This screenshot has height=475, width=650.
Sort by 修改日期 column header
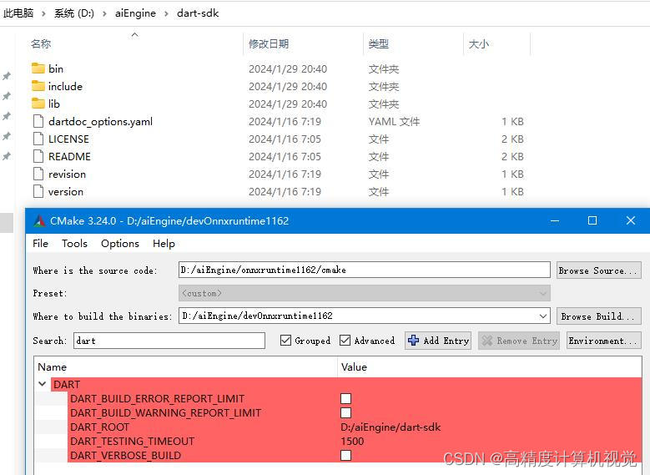click(268, 43)
